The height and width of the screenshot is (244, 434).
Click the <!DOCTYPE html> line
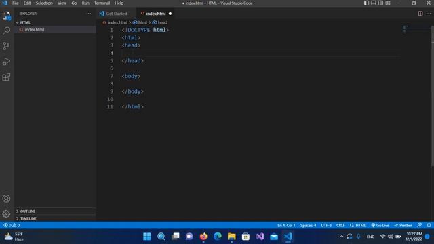145,30
